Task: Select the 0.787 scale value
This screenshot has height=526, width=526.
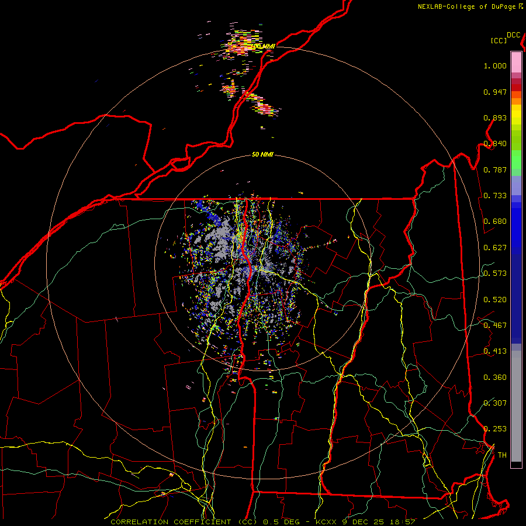Action: [495, 169]
